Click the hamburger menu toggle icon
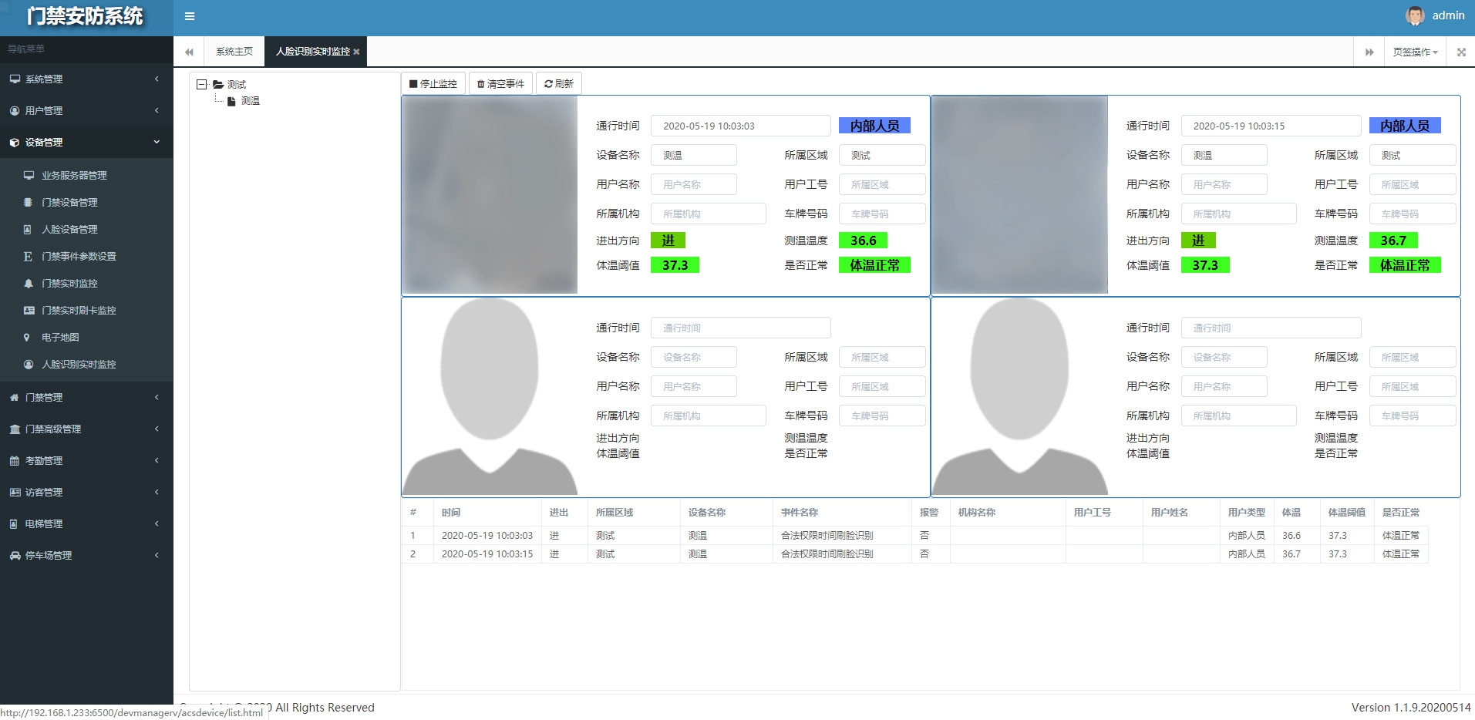 click(x=190, y=16)
